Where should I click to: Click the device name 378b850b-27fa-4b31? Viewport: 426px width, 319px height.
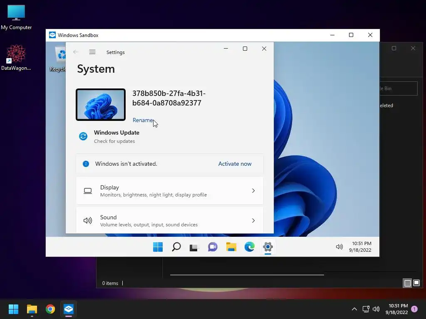[169, 98]
